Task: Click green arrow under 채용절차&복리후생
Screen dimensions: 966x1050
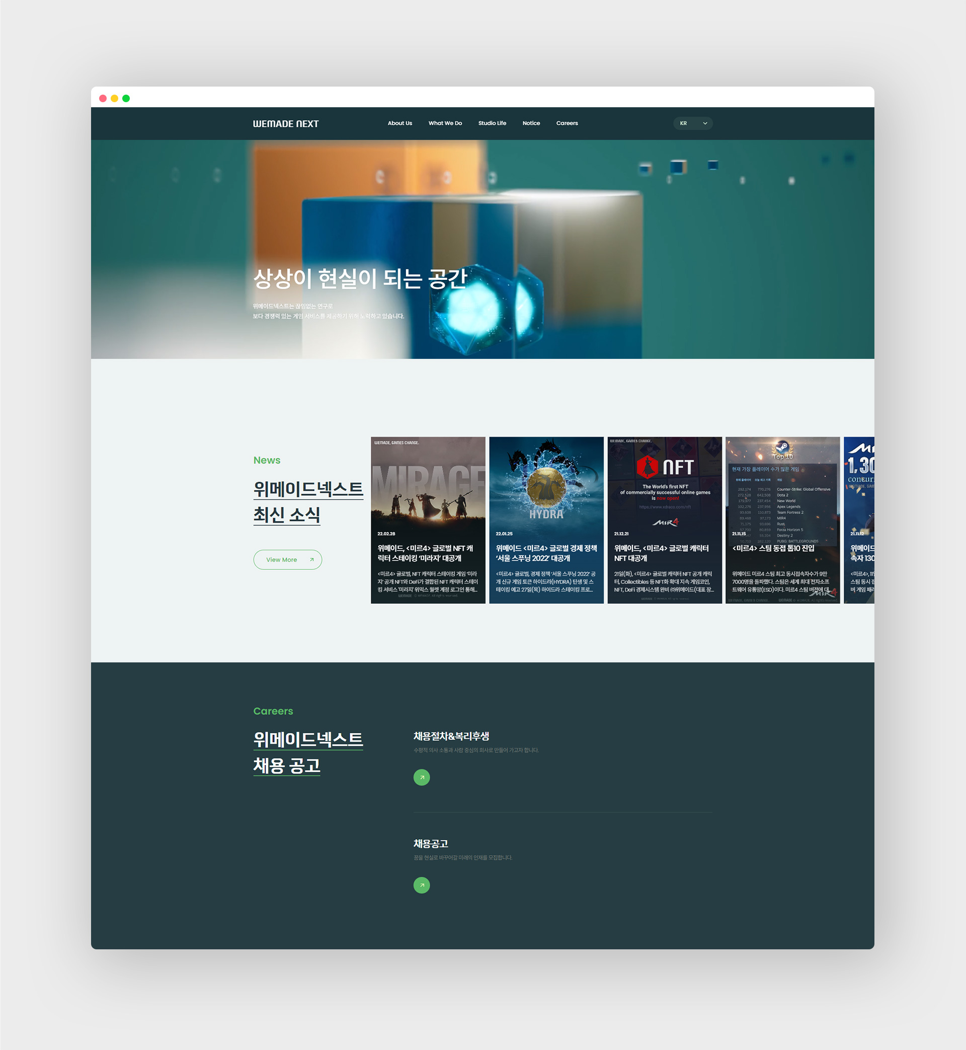Action: point(421,777)
